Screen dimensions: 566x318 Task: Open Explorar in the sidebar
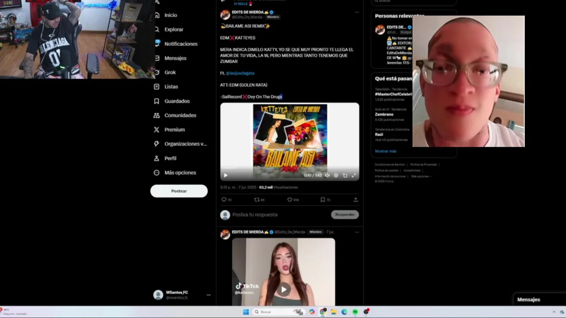pyautogui.click(x=169, y=29)
